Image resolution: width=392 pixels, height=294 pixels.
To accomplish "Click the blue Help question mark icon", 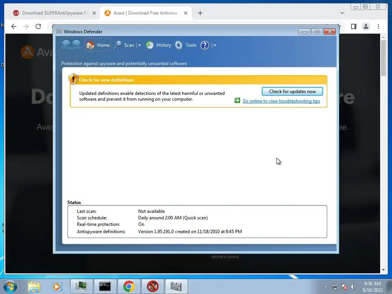I will 204,45.
